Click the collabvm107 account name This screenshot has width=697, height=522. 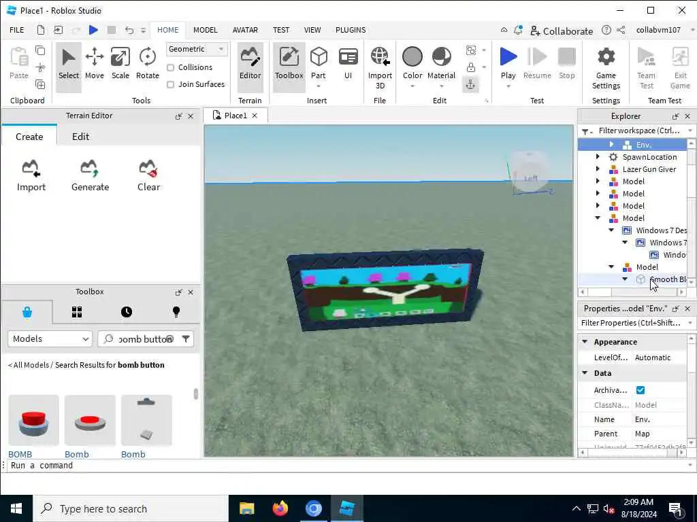pos(658,30)
